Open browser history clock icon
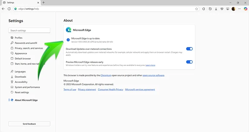Viewport: 249px width, 132px height. click(x=210, y=9)
